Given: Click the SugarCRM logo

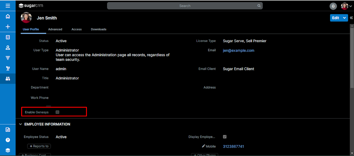Looking at the screenshot, I should (31, 5).
